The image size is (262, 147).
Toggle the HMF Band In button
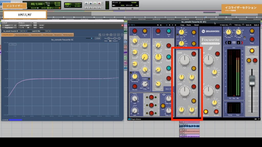(x=194, y=54)
